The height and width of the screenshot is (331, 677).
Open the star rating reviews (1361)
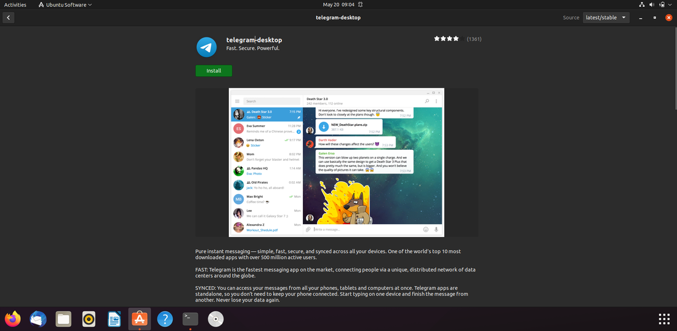[x=458, y=39]
